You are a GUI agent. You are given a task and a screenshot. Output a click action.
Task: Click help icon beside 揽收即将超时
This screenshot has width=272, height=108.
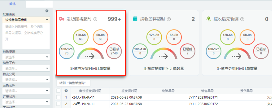click(x=169, y=19)
